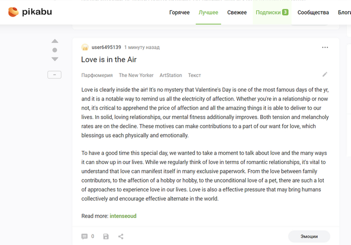The image size is (351, 245).
Task: Switch to the Горячее tab
Action: point(181,12)
